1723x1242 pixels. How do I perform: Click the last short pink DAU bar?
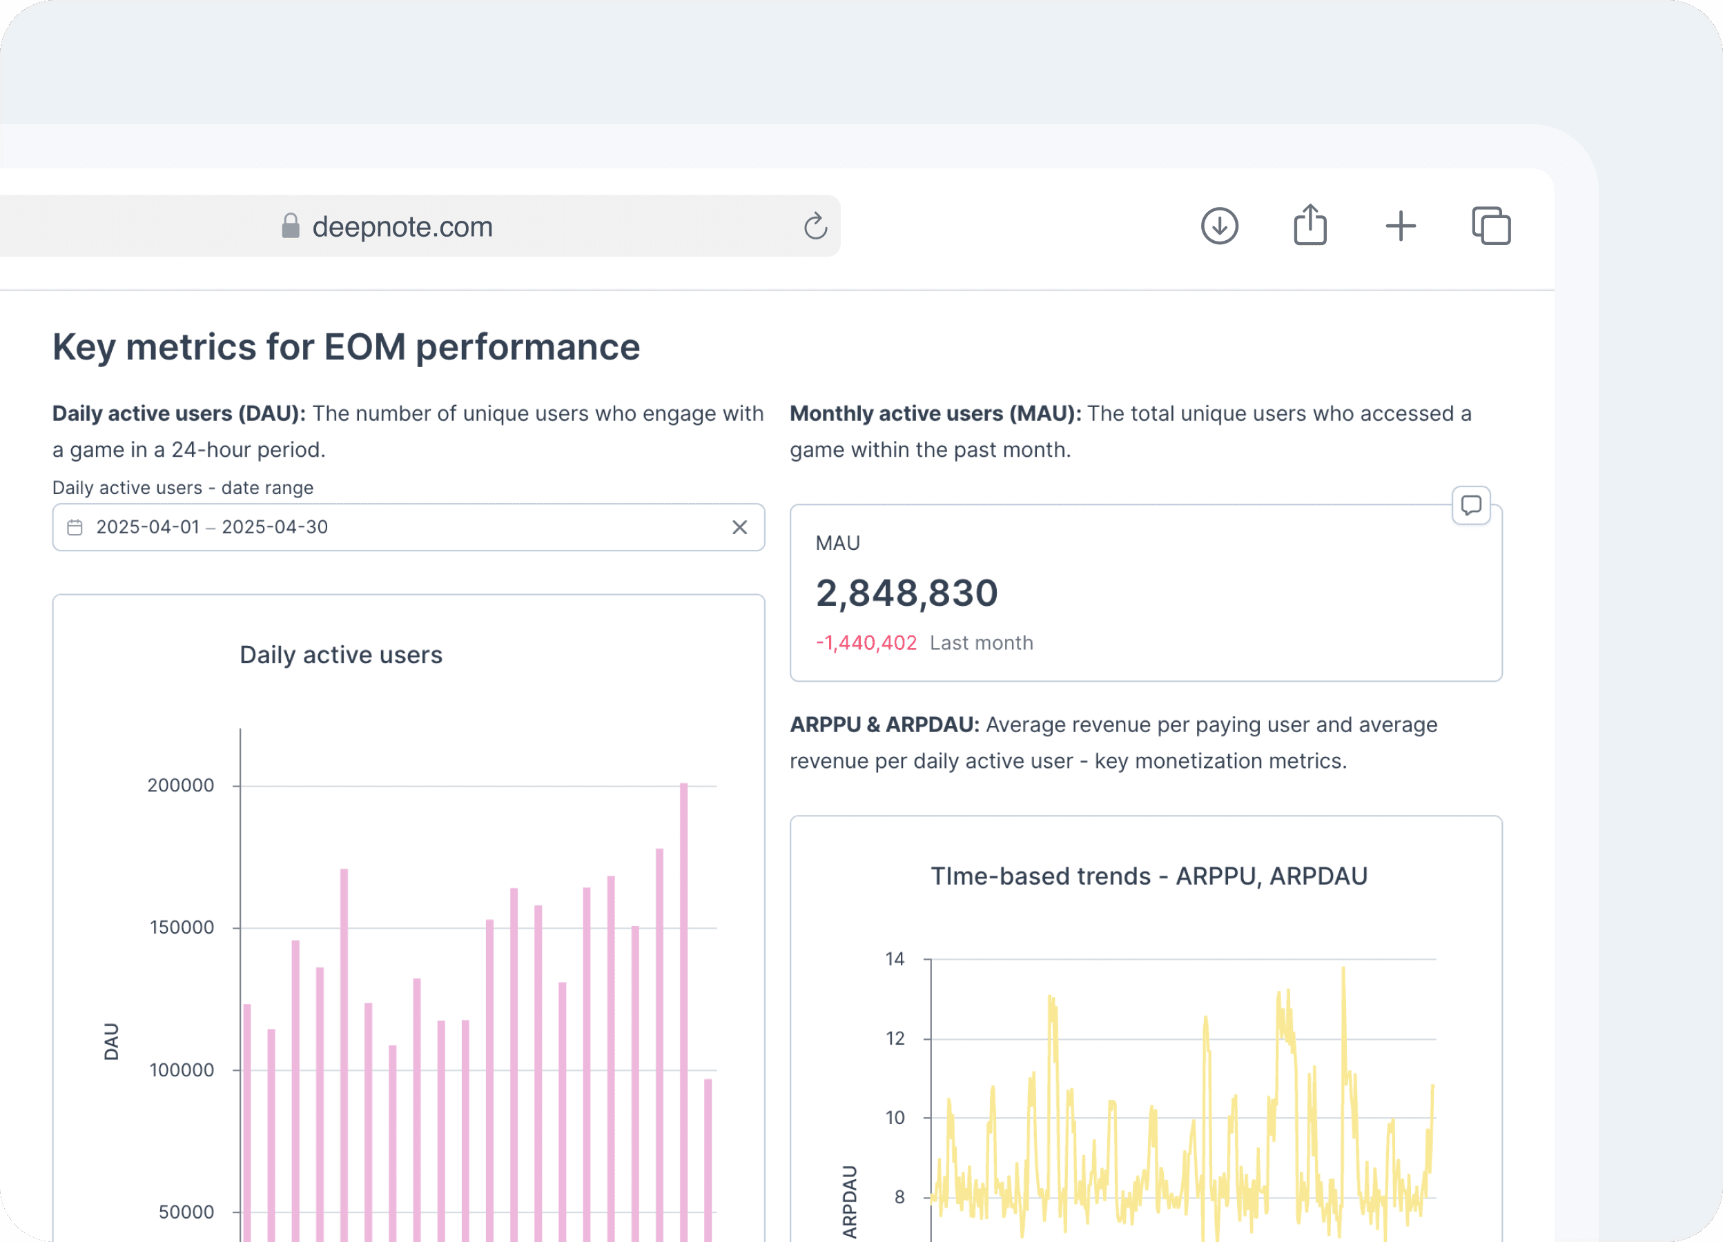pyautogui.click(x=708, y=1161)
